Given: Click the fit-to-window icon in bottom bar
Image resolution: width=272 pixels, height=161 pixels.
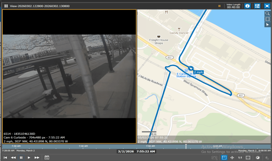Looking at the screenshot, I should tap(248, 157).
